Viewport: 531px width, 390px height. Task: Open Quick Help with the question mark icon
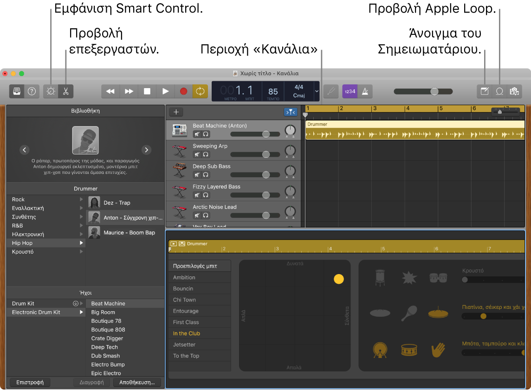pos(31,91)
